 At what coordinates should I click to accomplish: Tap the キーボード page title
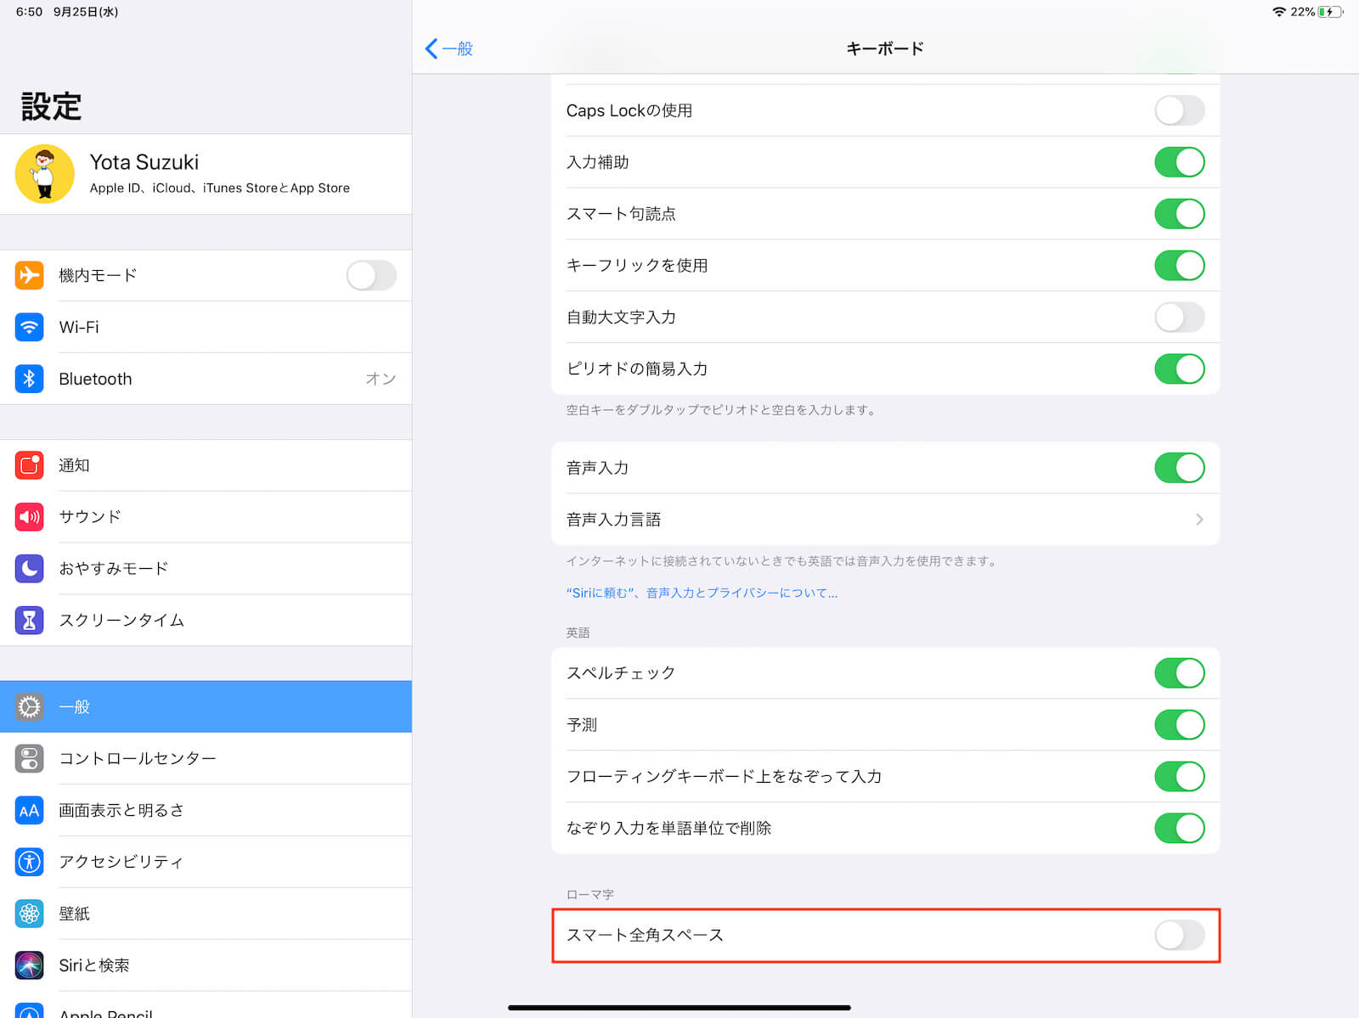885,48
